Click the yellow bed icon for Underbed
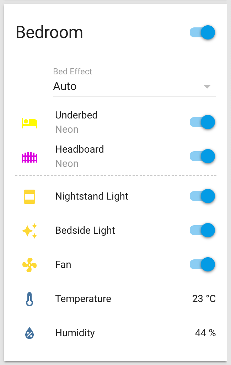 tap(29, 123)
